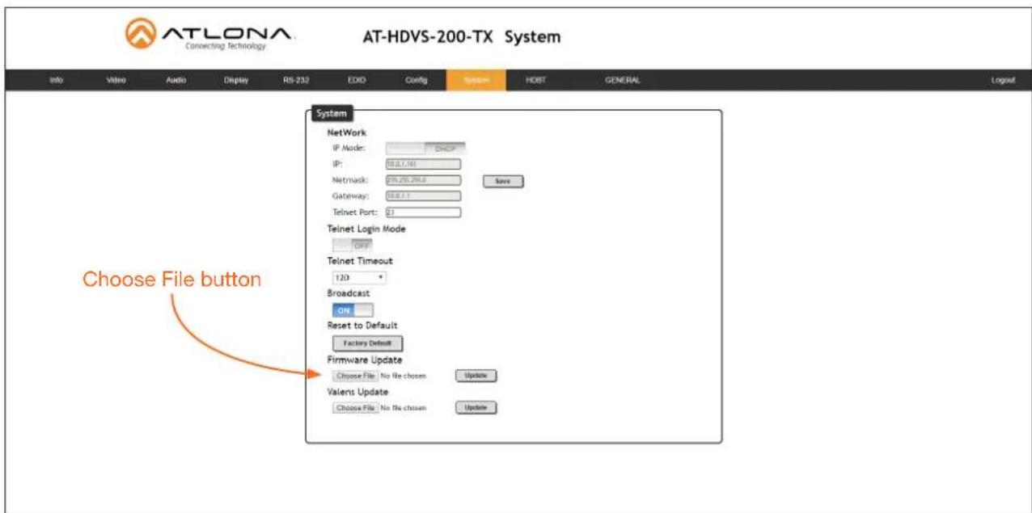
Task: Click the Netmask input field
Action: 422,180
